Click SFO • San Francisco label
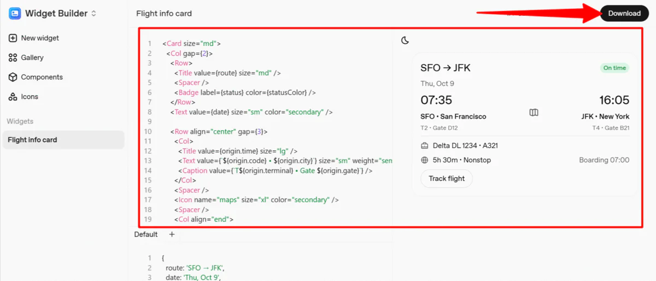 (x=453, y=116)
